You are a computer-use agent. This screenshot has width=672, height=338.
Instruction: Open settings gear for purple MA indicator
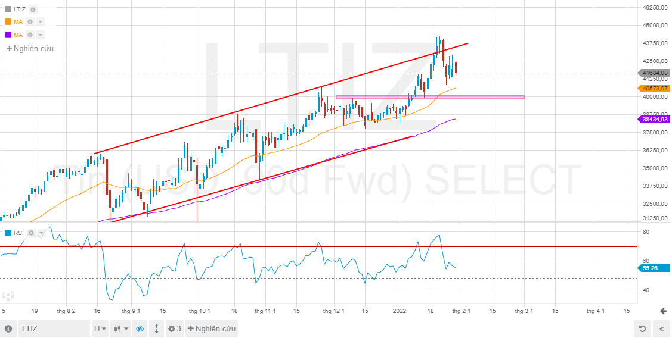[30, 35]
